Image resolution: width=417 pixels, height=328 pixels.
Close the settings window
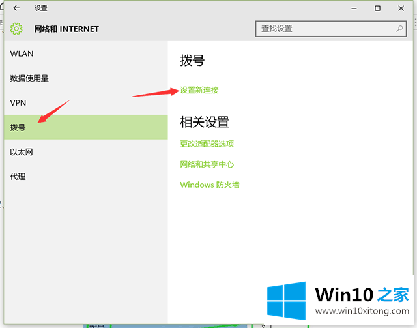401,8
